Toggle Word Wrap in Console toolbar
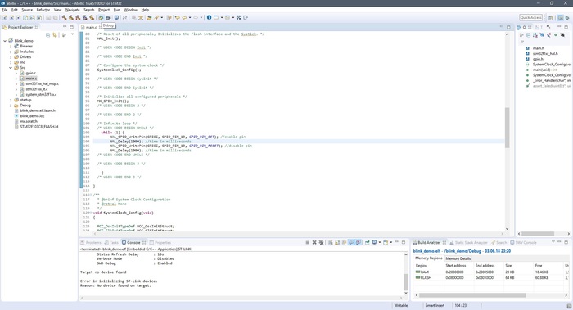The height and width of the screenshot is (310, 573). pos(345,242)
